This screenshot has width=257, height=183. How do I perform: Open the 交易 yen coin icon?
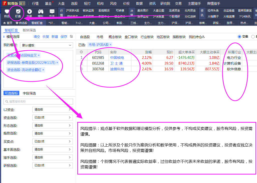(30, 11)
